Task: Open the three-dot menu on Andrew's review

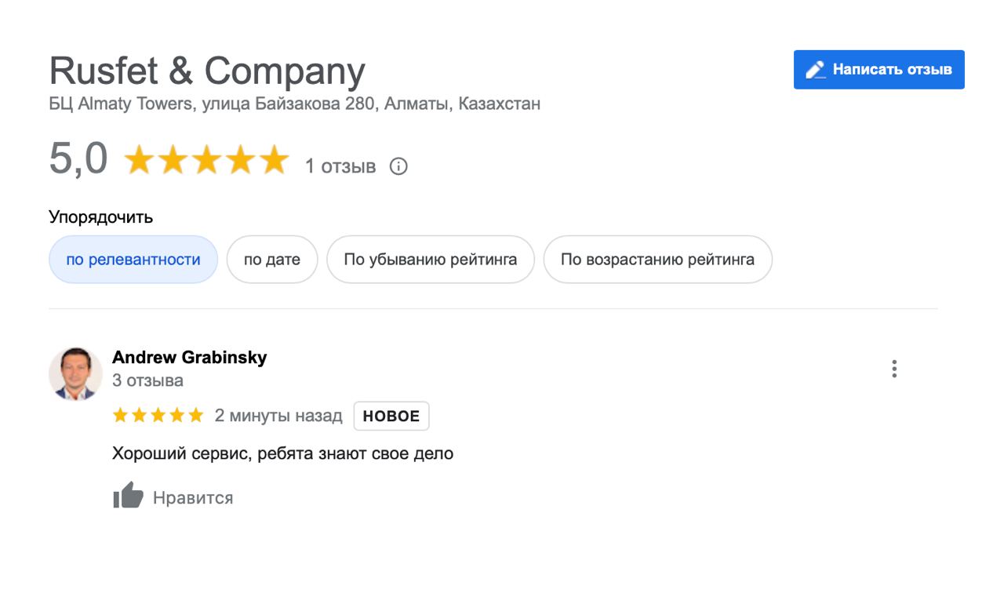Action: [x=894, y=369]
